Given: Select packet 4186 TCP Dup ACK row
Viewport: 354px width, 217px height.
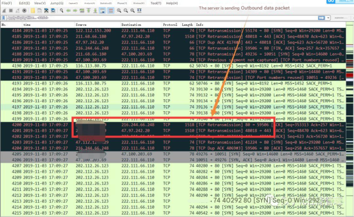Looking at the screenshot, I should 173,43.
